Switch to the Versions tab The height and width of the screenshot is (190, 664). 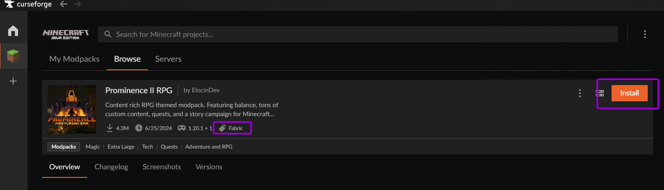point(208,167)
